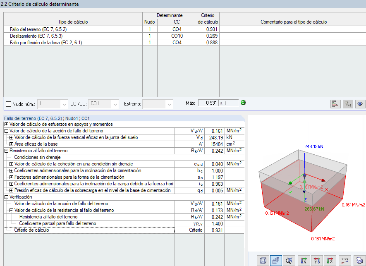Click the Máx value field 0.931

tap(208, 103)
